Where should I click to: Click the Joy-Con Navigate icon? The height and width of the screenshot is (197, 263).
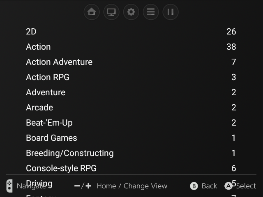tap(9, 186)
